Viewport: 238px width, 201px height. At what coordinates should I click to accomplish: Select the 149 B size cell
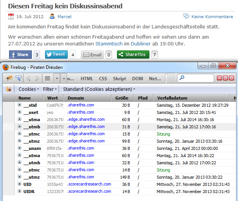pos(125,177)
